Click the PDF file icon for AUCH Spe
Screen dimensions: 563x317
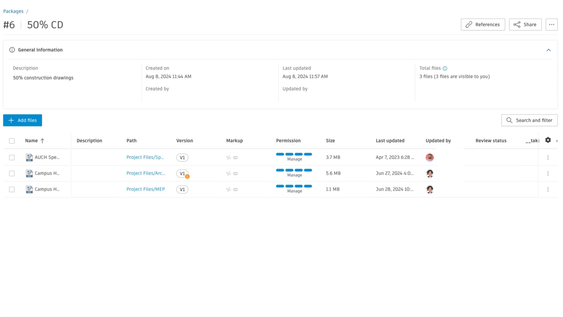coord(29,157)
